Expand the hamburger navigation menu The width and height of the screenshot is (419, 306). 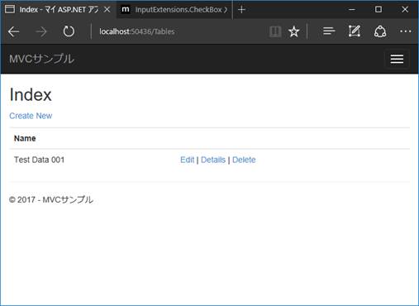(397, 59)
